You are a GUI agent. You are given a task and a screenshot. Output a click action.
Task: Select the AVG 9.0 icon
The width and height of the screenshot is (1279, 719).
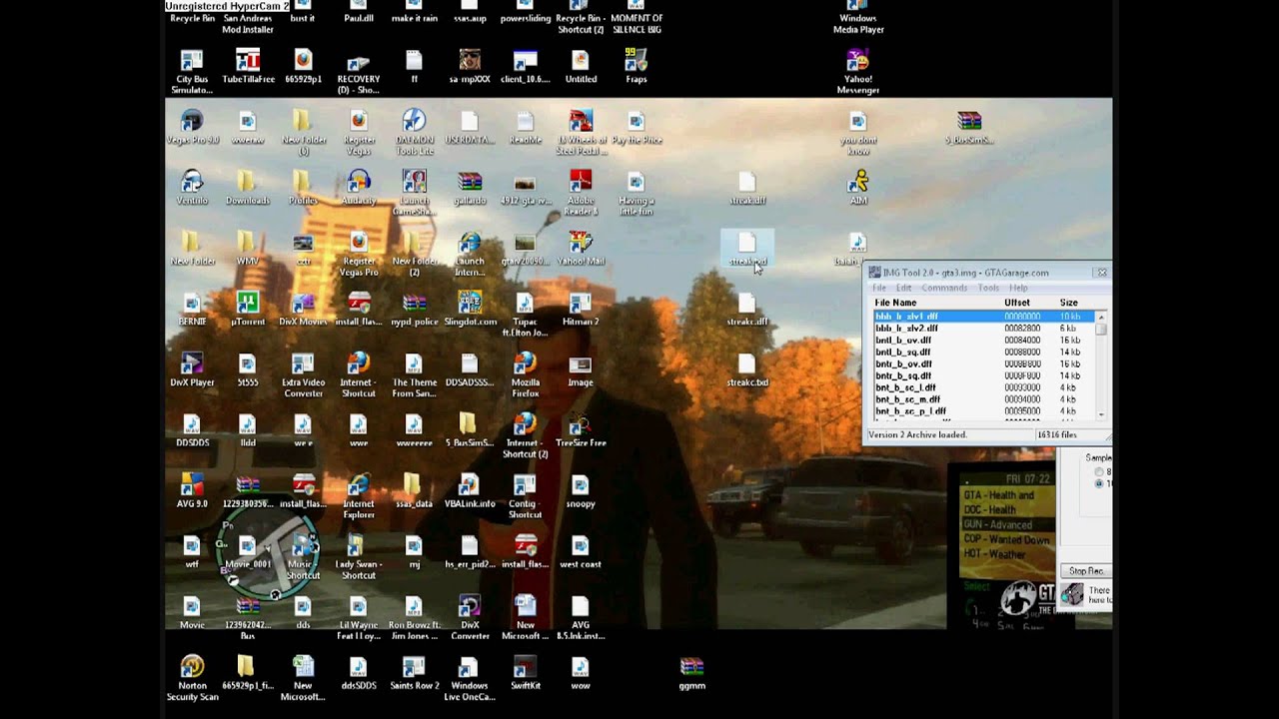click(192, 491)
